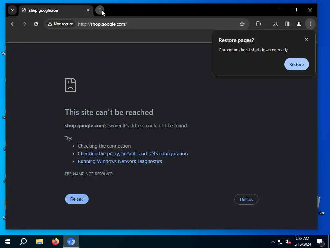Dismiss the Restore pages popup
330x248 pixels.
click(x=306, y=40)
